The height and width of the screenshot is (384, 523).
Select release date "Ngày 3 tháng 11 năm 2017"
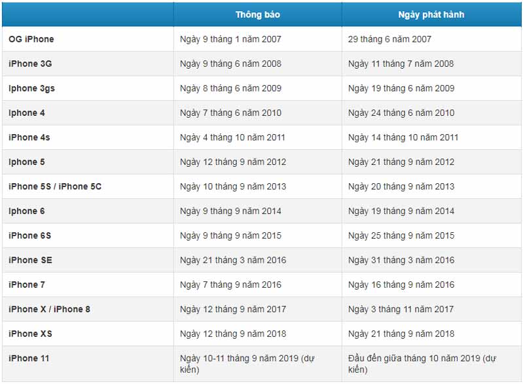[x=401, y=309]
